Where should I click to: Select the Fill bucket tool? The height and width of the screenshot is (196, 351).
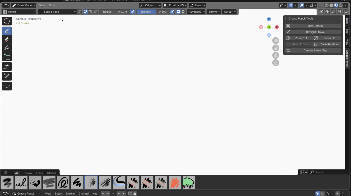[x=7, y=48]
